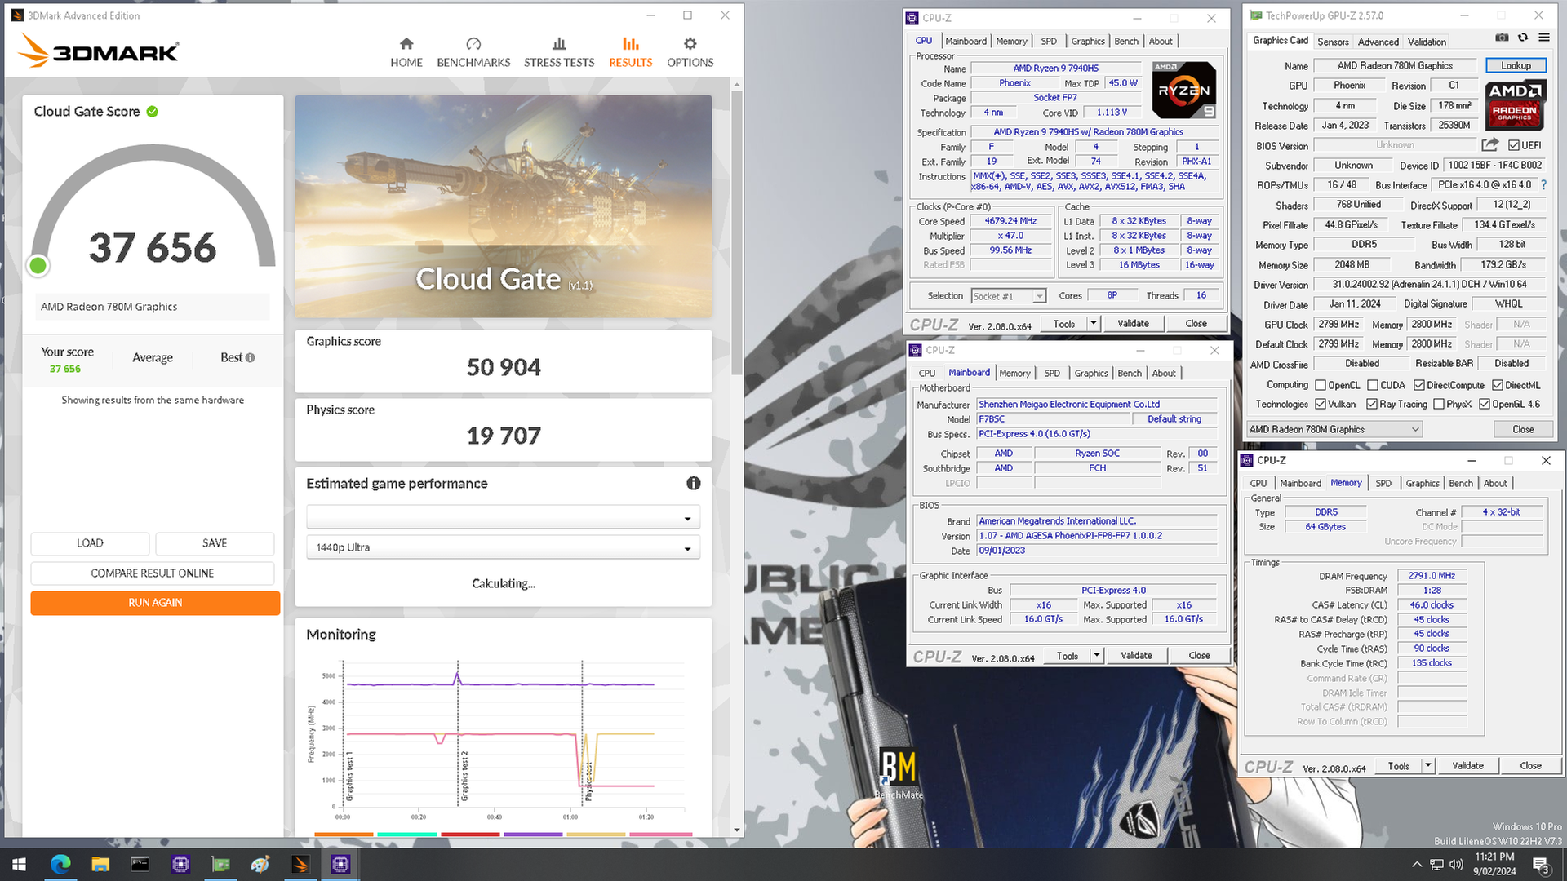Image resolution: width=1567 pixels, height=881 pixels.
Task: Switch to the 3DMark taskbar icon
Action: tap(300, 864)
